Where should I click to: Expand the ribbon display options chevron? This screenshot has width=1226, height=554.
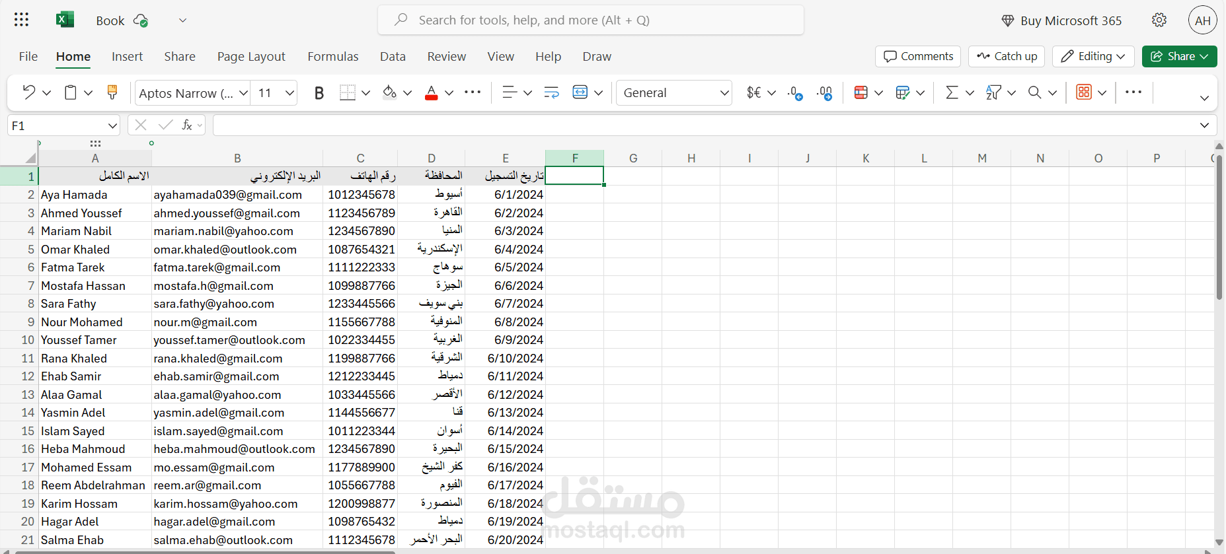click(x=1204, y=98)
